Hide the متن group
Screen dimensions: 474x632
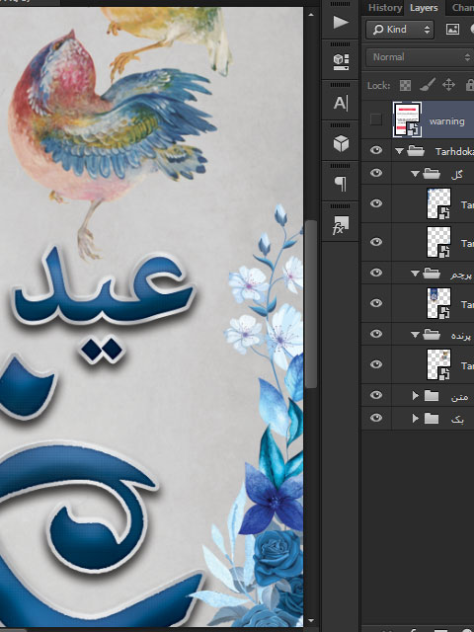(x=376, y=395)
